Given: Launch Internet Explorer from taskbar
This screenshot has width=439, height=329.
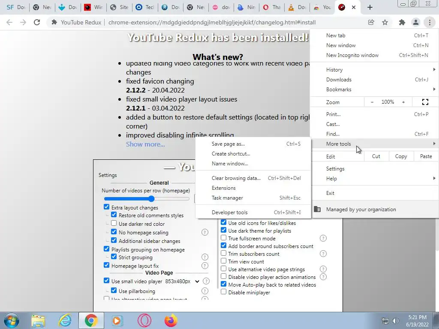Looking at the screenshot, I should click(65, 320).
